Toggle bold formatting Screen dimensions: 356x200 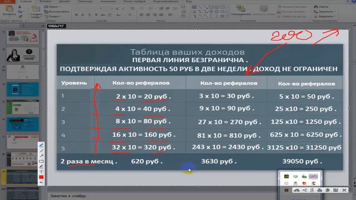tap(76, 15)
